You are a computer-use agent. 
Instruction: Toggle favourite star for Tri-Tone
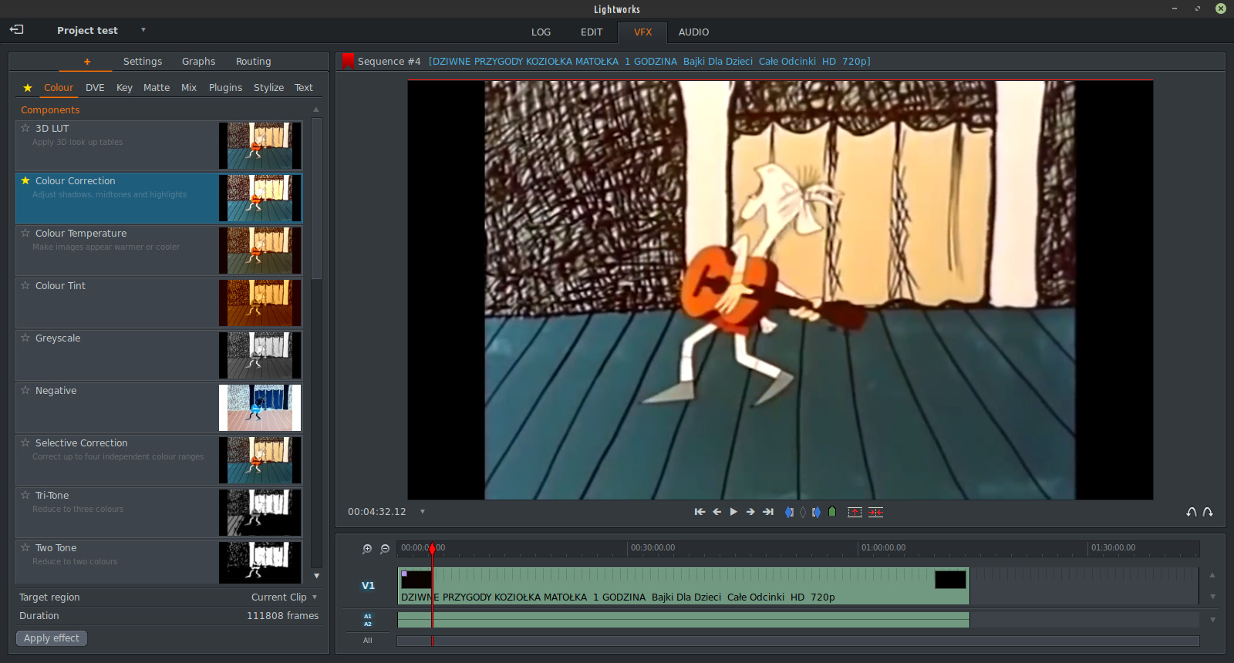(25, 495)
